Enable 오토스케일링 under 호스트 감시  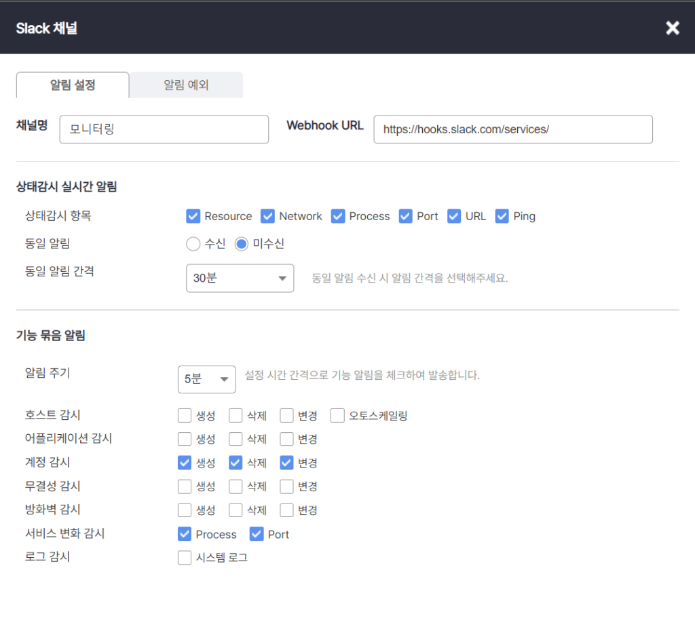coord(337,415)
